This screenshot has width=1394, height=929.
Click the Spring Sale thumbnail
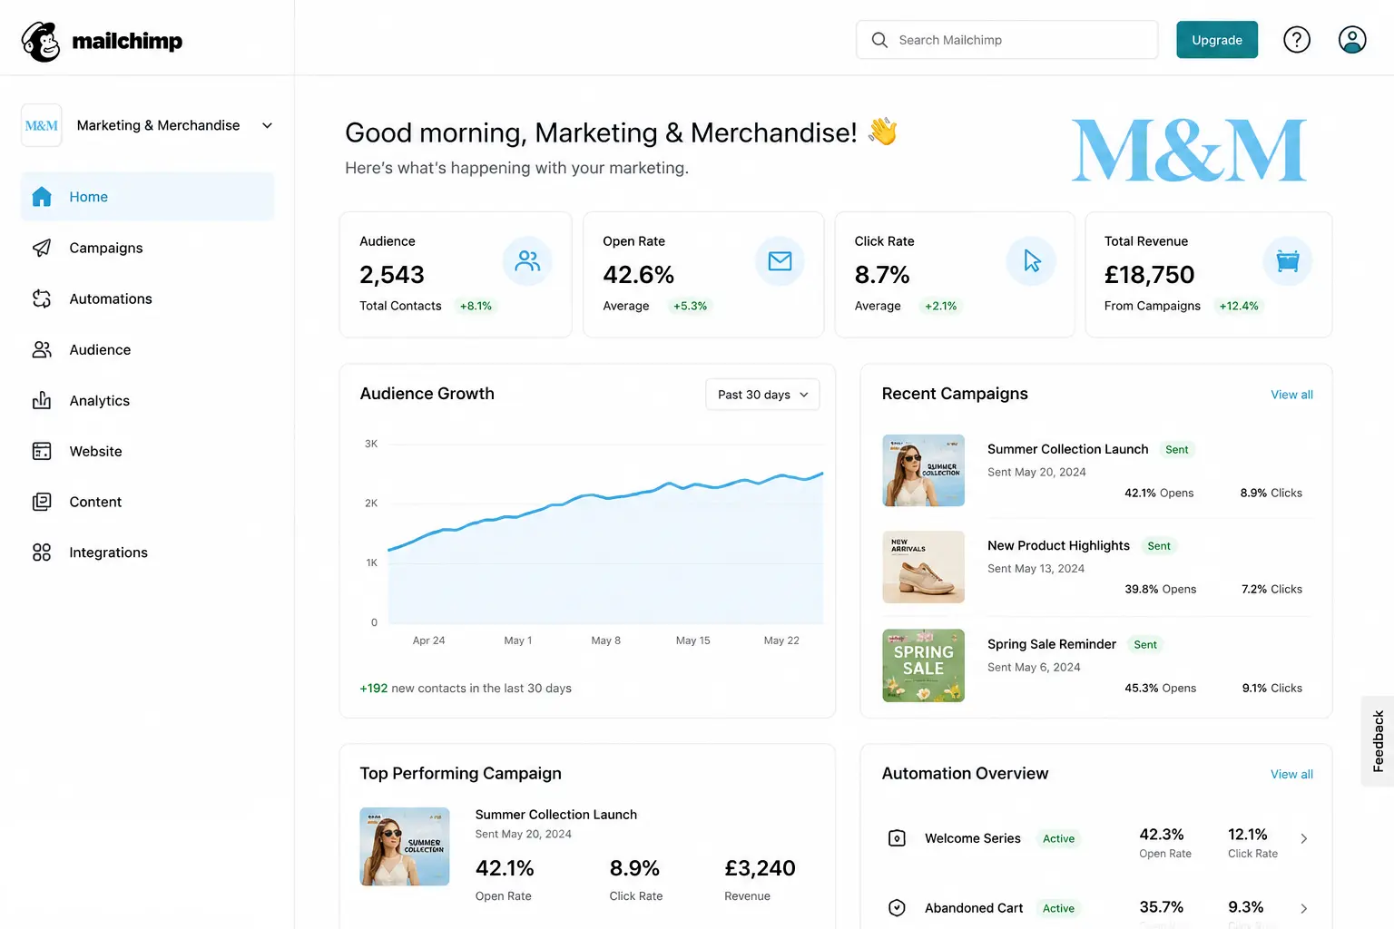click(x=923, y=665)
